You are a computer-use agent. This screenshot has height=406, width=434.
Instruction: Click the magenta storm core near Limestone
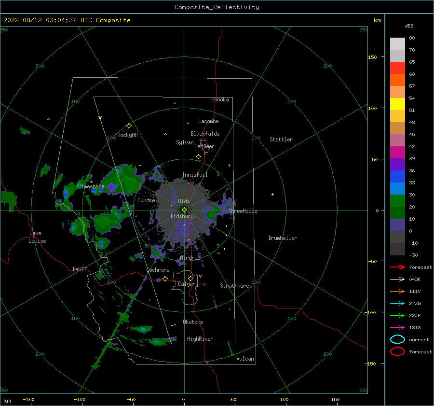112,188
